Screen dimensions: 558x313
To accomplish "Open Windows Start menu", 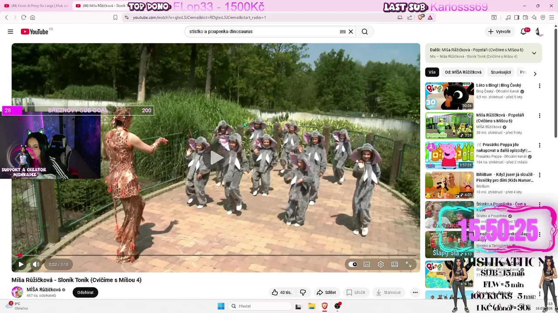I will pos(221,306).
